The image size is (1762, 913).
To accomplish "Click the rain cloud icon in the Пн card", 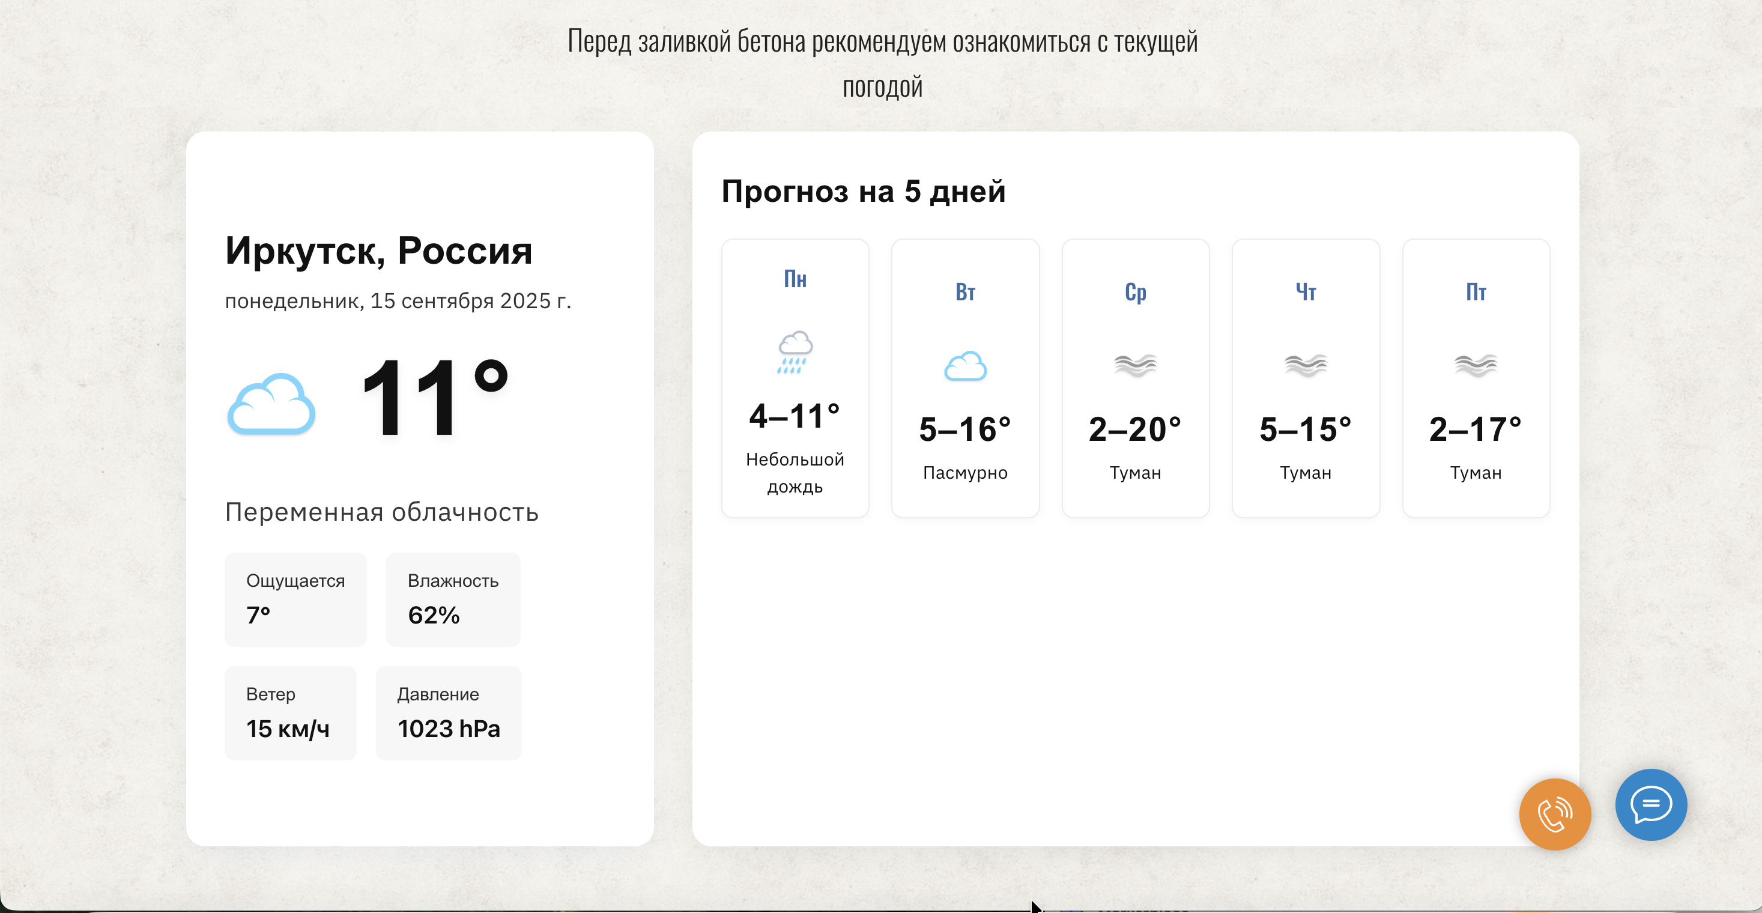I will coord(795,352).
